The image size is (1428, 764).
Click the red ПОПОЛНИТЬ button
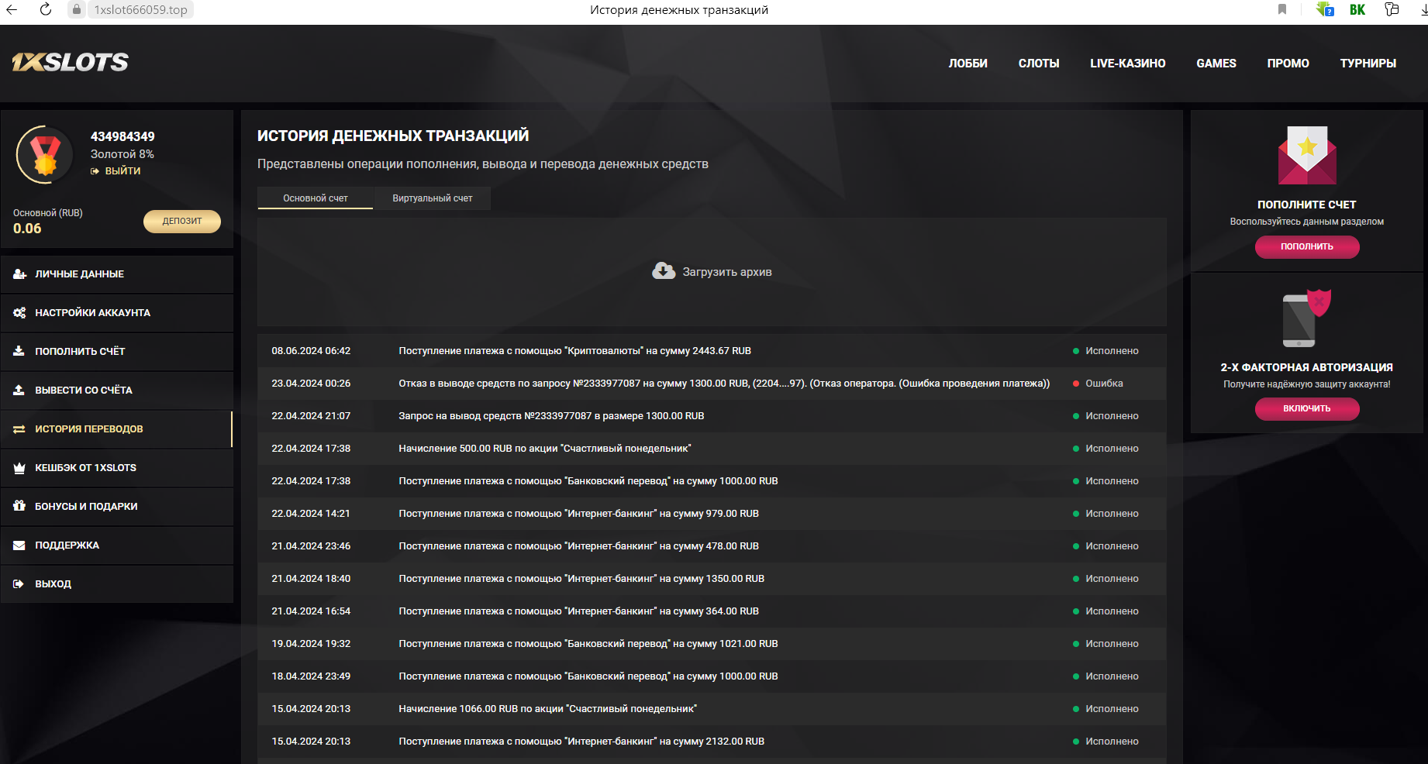1307,246
